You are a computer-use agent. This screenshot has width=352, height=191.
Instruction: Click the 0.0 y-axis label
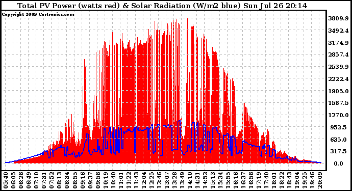click(x=339, y=163)
